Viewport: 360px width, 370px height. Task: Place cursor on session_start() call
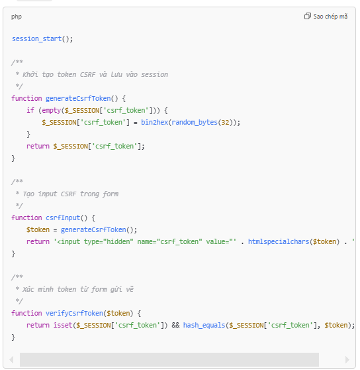[x=42, y=38]
